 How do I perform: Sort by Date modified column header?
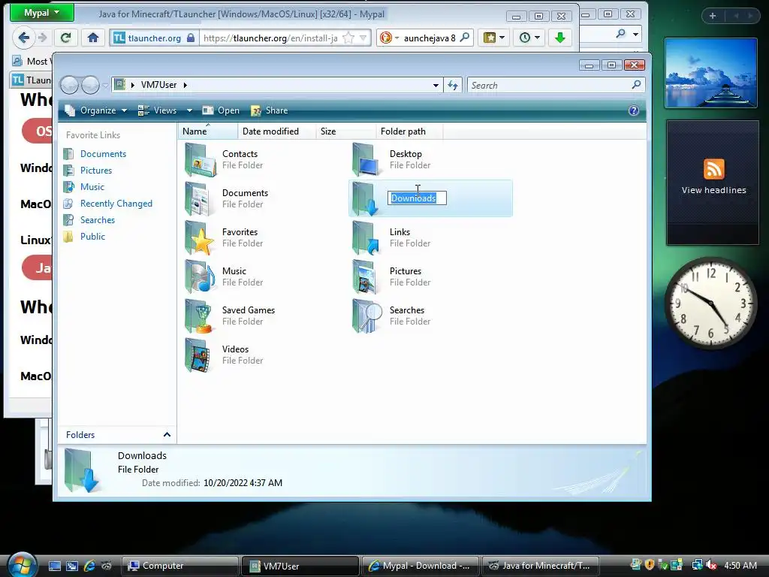click(x=276, y=131)
